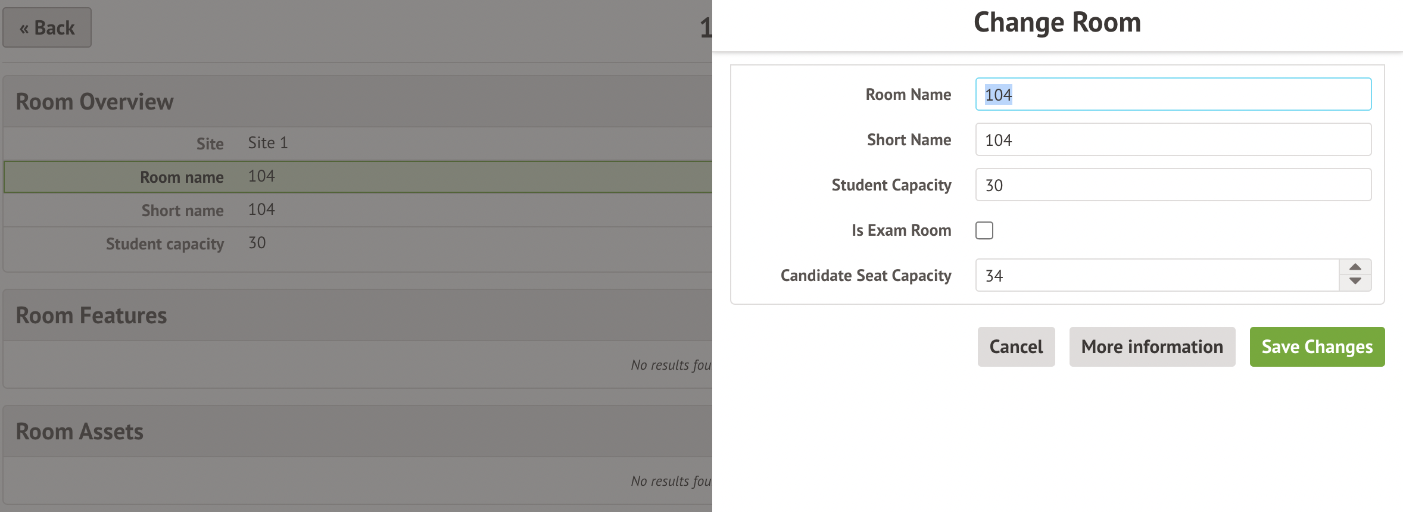Decrease Candidate Seat Capacity with down arrow
This screenshot has height=512, width=1403.
pyautogui.click(x=1355, y=282)
